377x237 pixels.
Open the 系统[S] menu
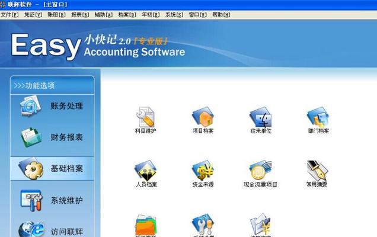click(x=174, y=15)
